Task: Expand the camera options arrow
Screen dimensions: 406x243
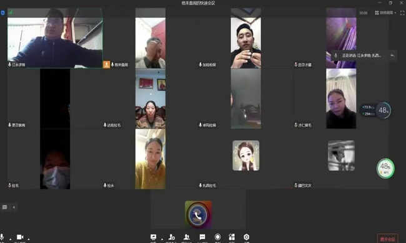Action: tap(29, 239)
